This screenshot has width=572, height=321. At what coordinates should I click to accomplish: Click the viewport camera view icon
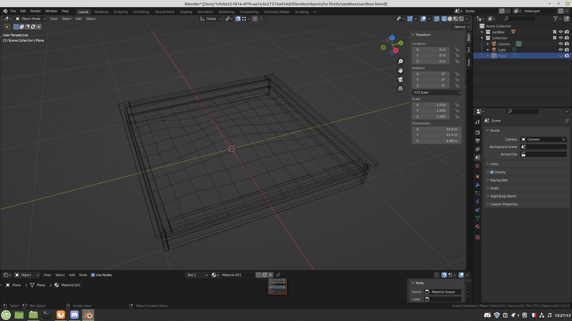click(x=400, y=79)
